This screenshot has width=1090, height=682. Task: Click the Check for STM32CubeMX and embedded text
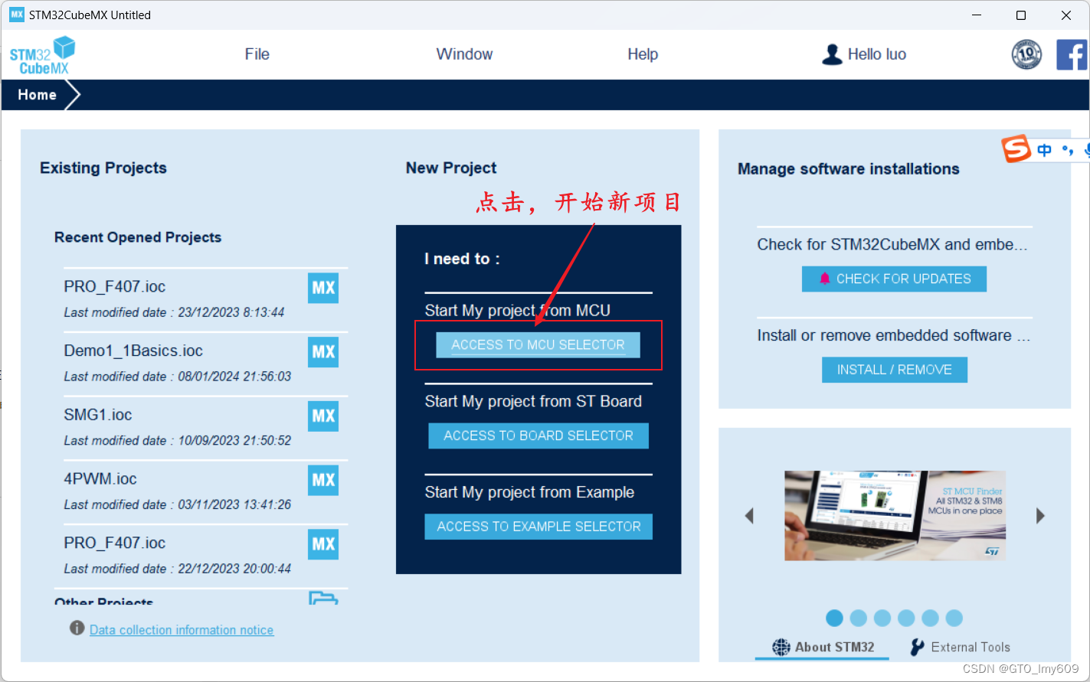click(x=892, y=244)
